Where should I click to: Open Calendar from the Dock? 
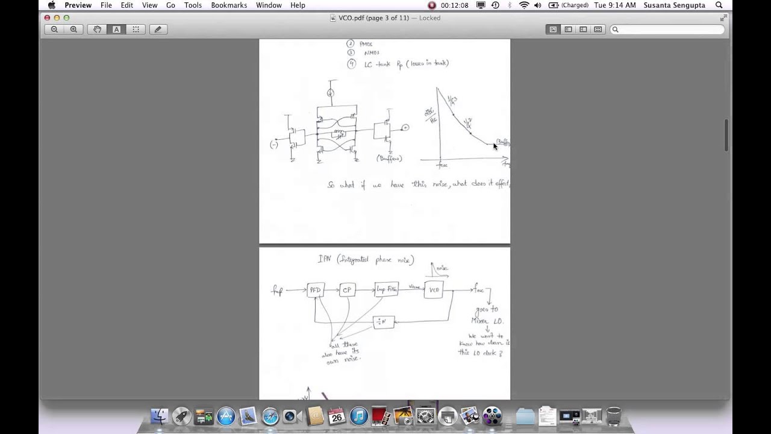pos(337,416)
